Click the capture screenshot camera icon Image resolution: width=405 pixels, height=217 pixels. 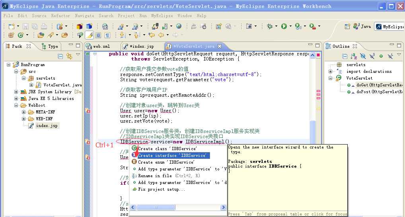(249, 26)
